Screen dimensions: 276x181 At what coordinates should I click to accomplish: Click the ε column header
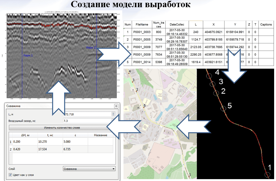[75, 135]
